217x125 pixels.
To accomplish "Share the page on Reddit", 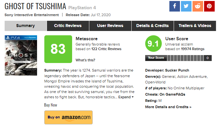I will 198,6.
